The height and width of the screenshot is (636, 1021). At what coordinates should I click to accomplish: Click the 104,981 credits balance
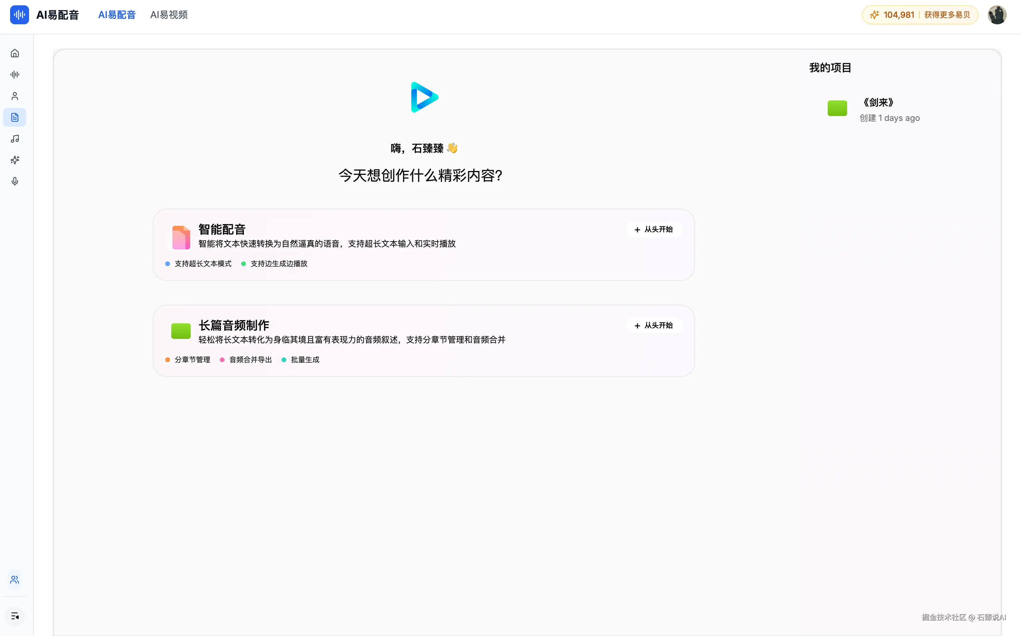pos(898,15)
